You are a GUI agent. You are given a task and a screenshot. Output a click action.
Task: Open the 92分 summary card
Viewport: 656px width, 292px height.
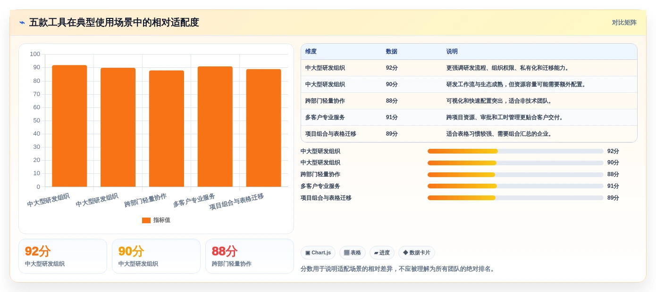pyautogui.click(x=63, y=256)
